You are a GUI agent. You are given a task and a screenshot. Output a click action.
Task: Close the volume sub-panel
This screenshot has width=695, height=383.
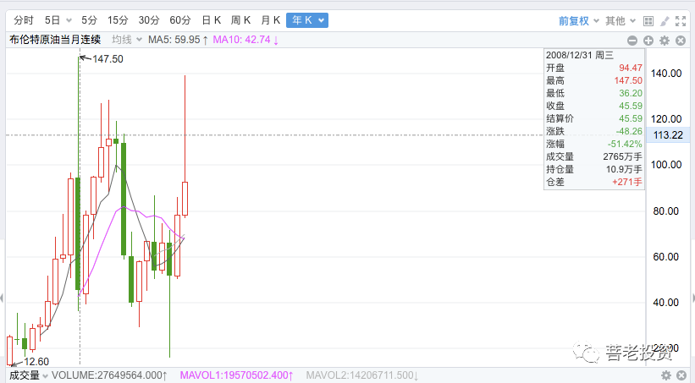[x=680, y=375]
